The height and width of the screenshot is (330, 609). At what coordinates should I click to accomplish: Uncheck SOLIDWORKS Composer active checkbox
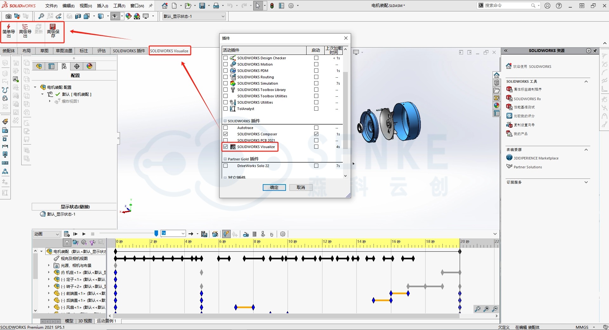tap(226, 134)
